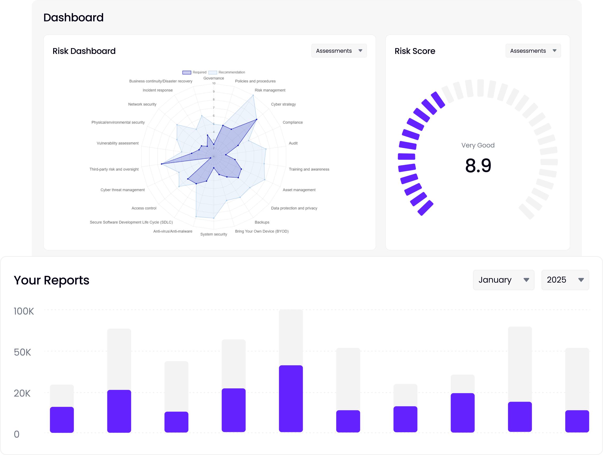
Task: Click the Your Reports heading
Action: (x=52, y=280)
